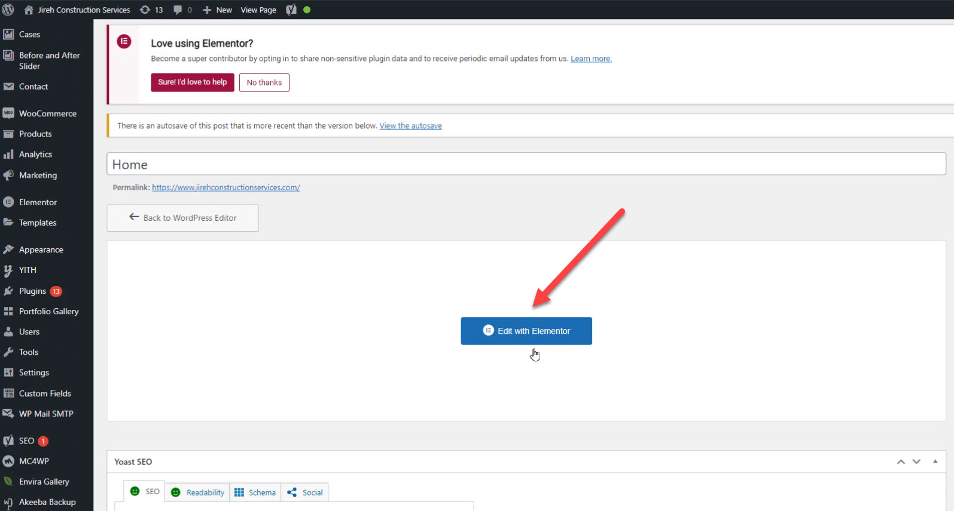954x511 pixels.
Task: Click the Home title input field
Action: tap(526, 164)
